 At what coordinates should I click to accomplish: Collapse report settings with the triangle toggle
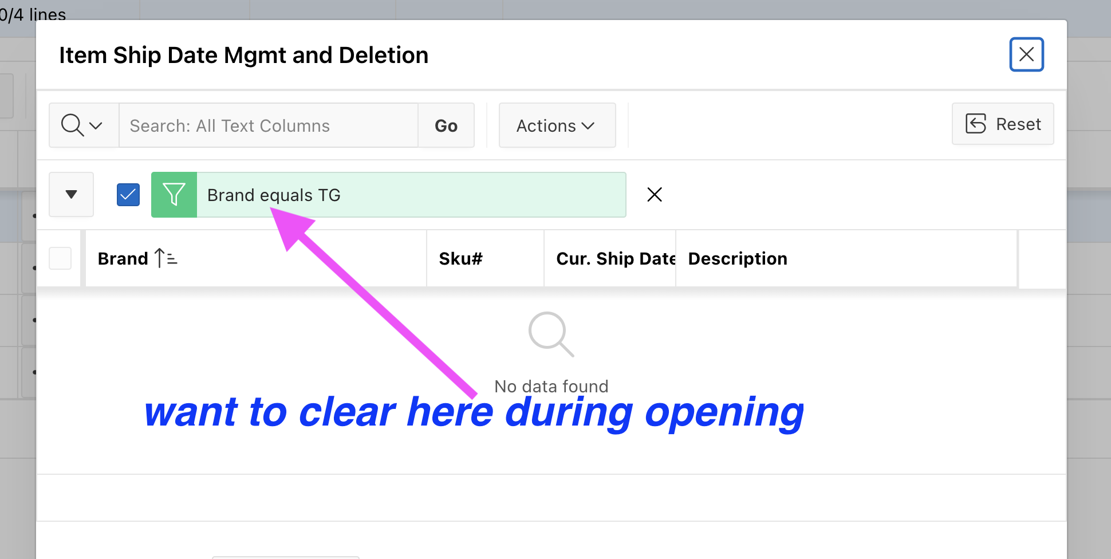[x=71, y=195]
